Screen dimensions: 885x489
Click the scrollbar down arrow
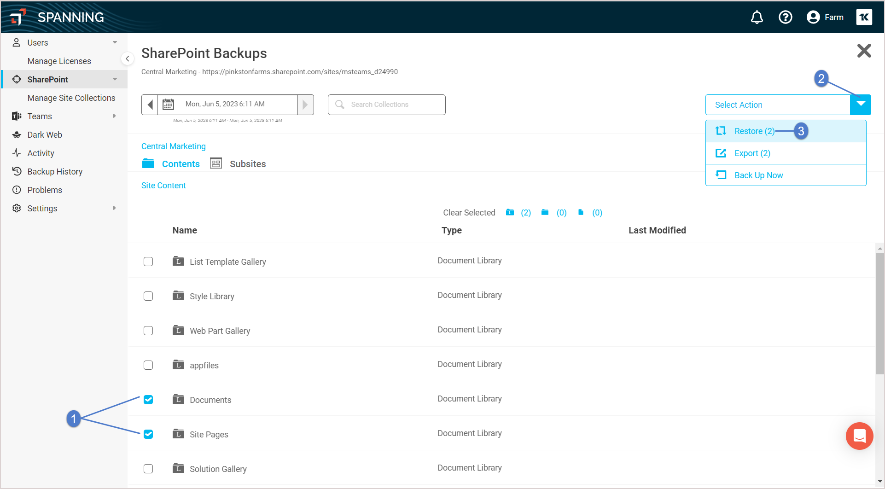(880, 482)
